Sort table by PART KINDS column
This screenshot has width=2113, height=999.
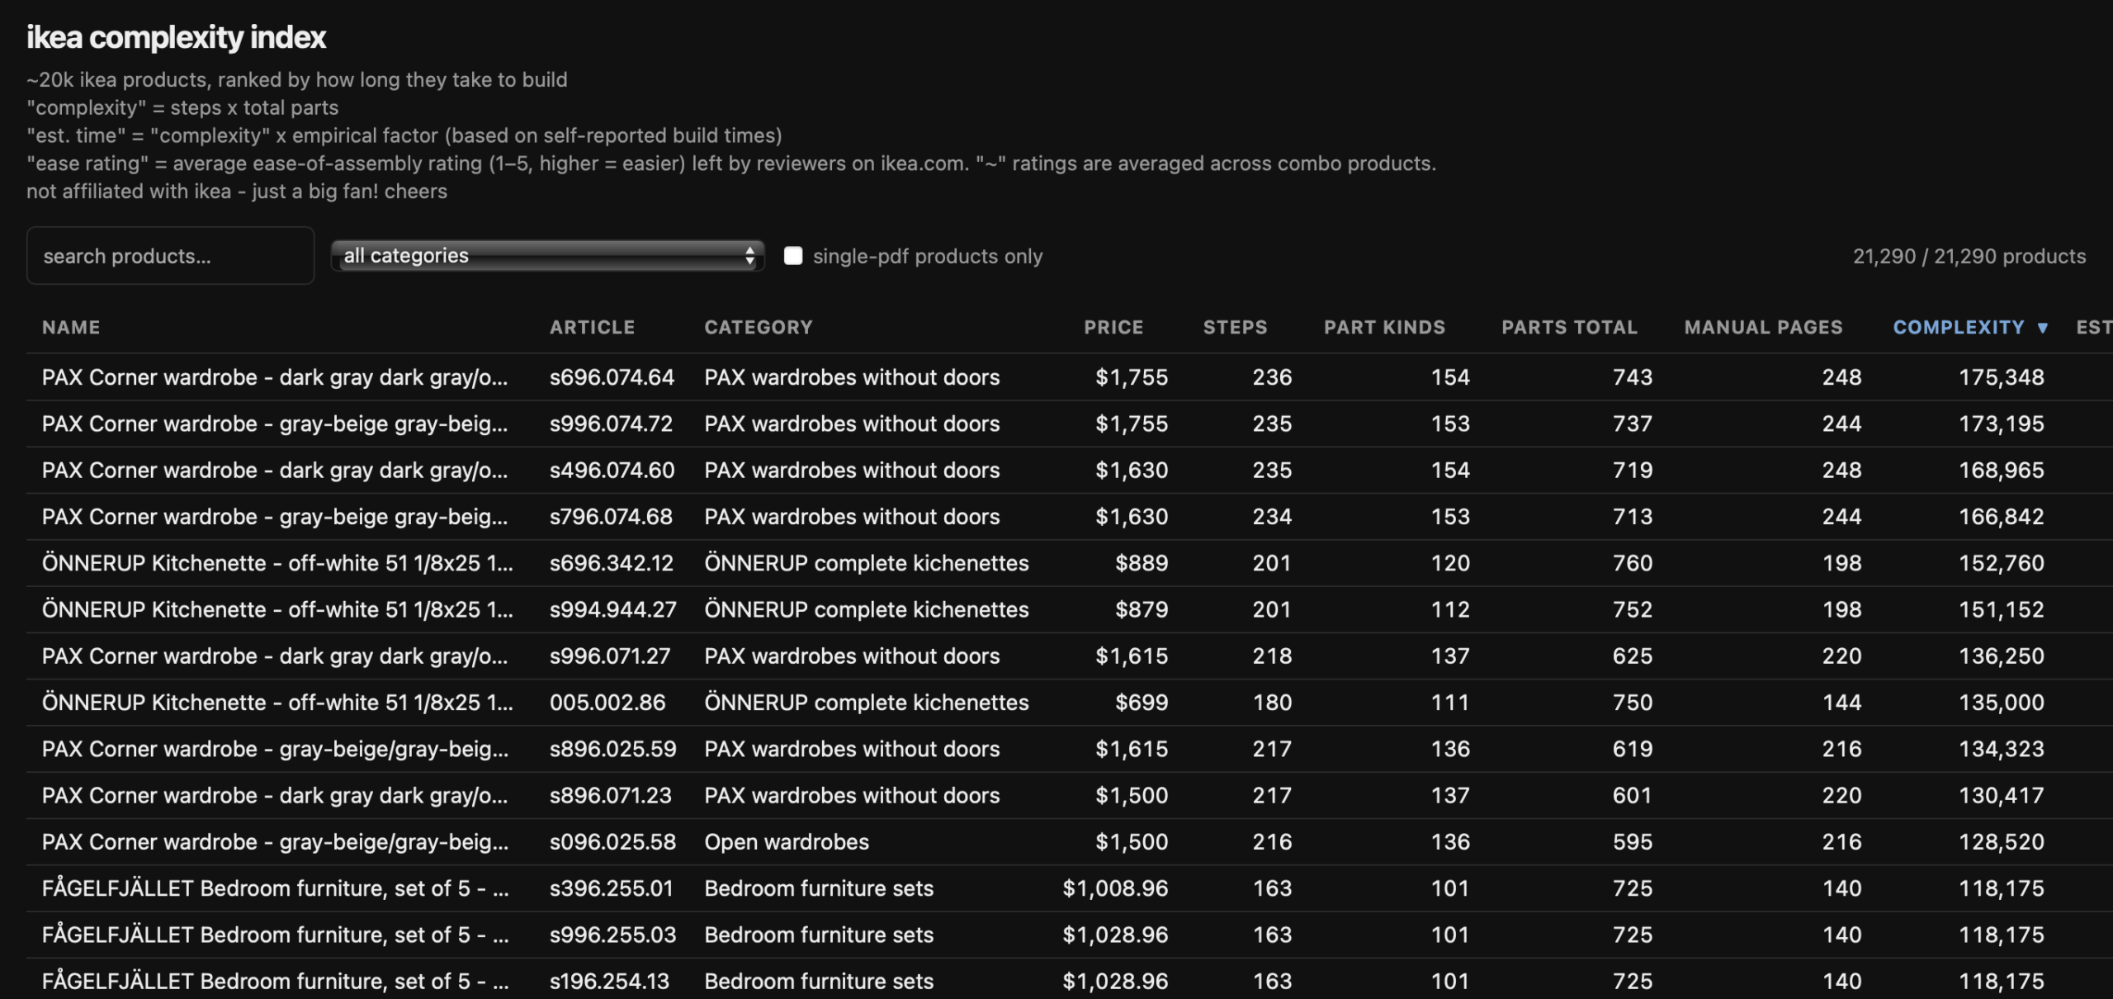(1384, 328)
